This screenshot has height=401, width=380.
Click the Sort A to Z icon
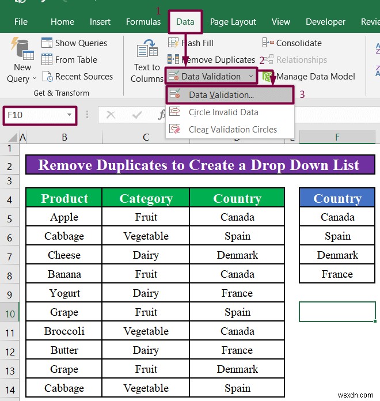click(x=378, y=48)
